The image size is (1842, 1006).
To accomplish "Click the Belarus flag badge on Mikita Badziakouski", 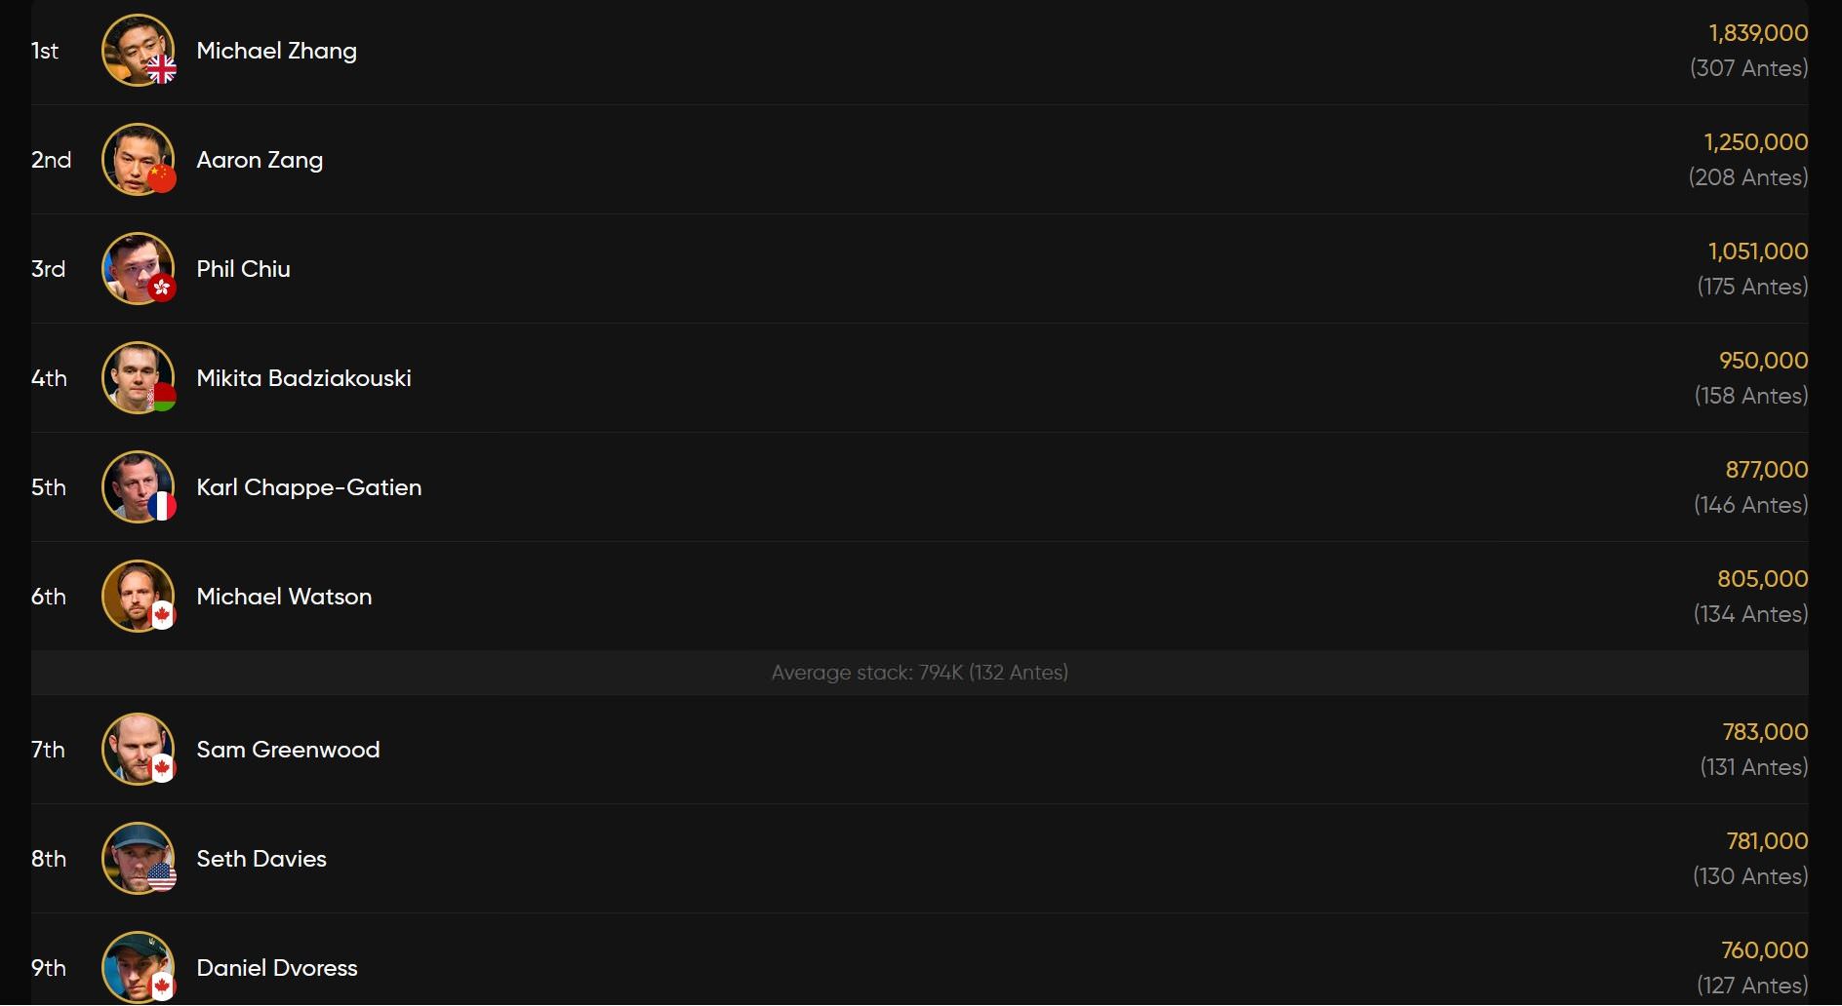I will 162,397.
